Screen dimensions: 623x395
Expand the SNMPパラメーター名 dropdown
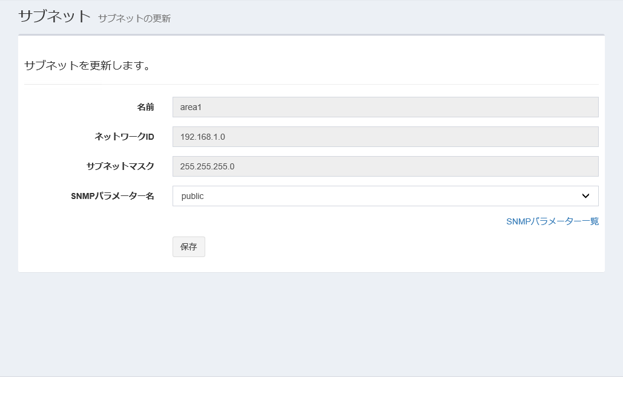pos(385,196)
